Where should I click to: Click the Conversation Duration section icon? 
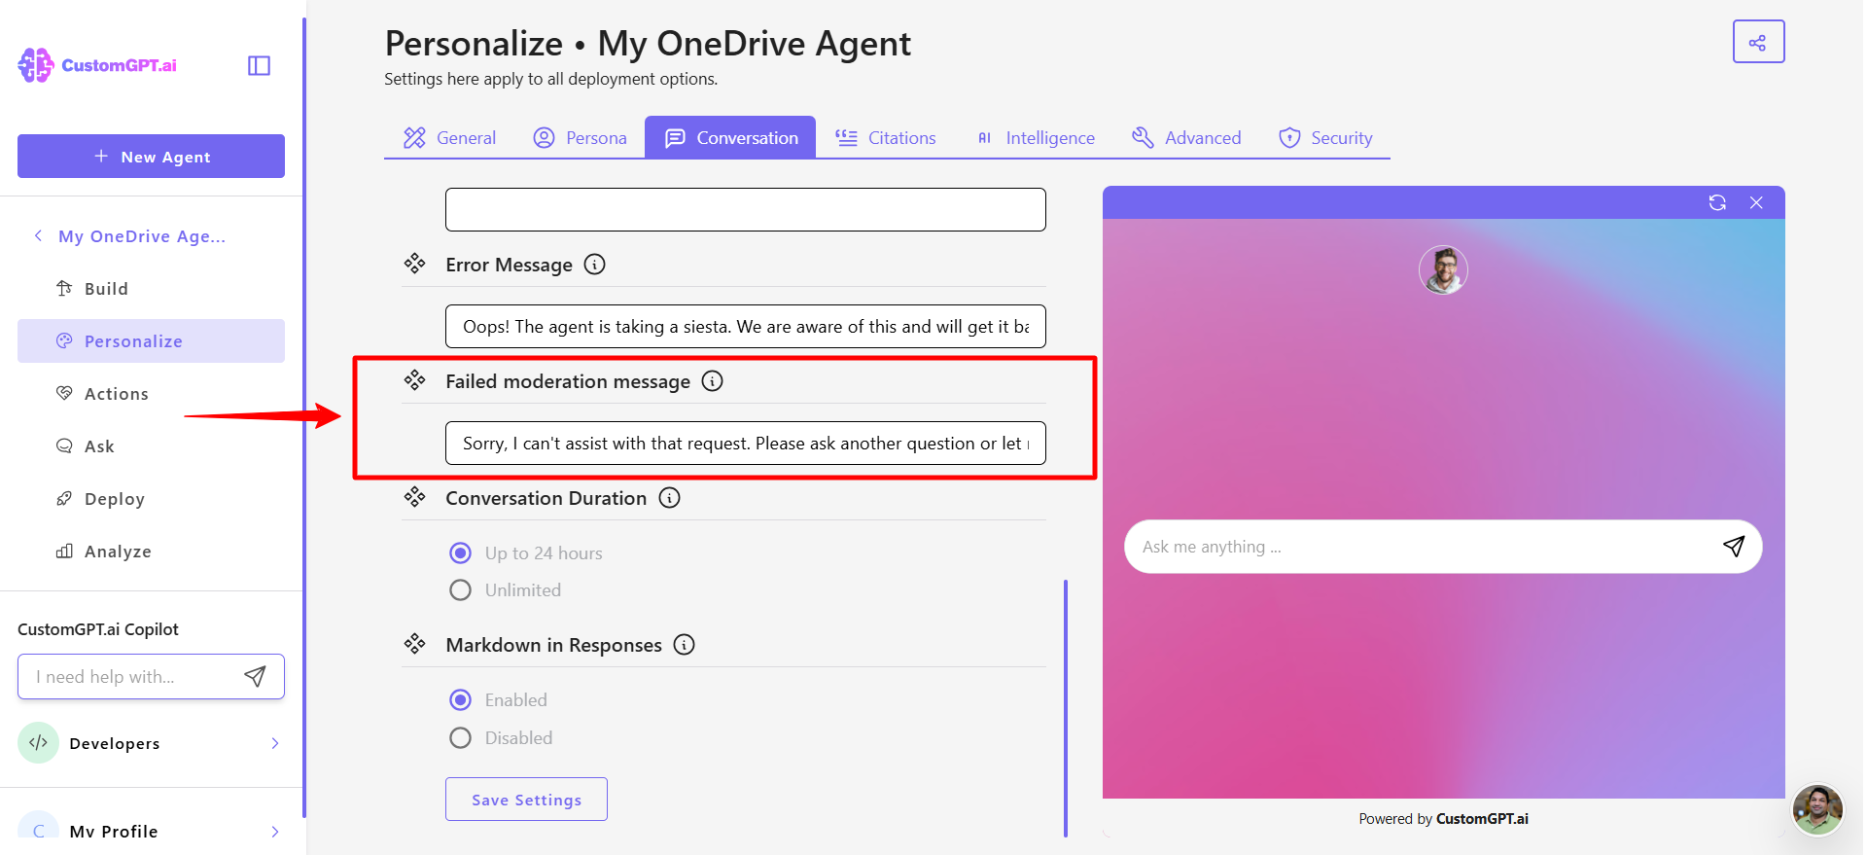click(415, 497)
